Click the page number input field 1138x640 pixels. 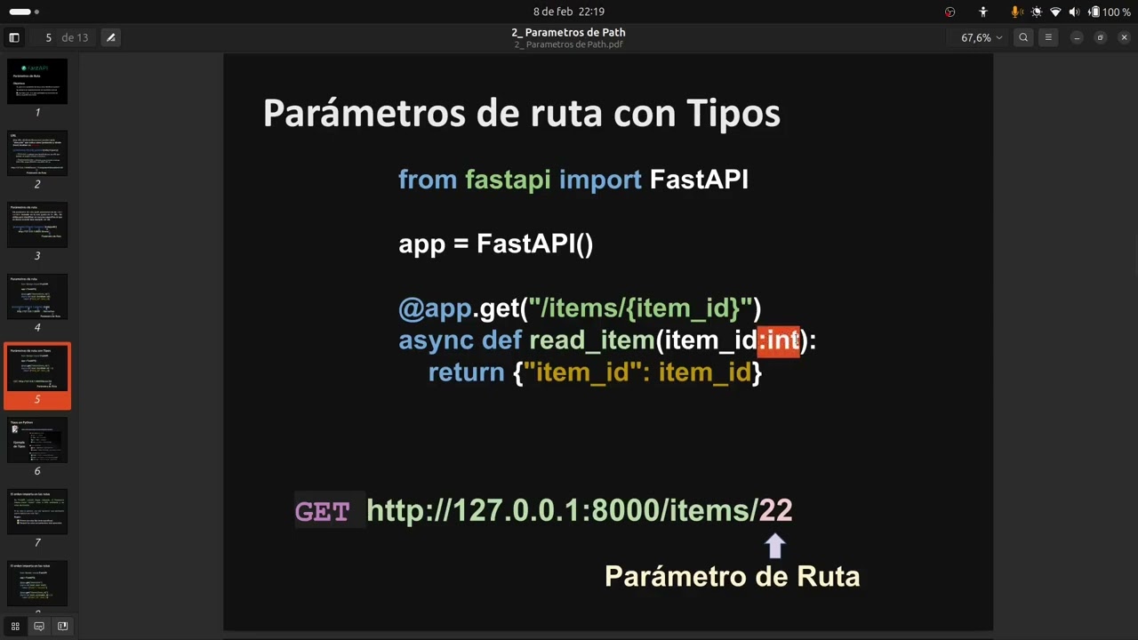49,37
